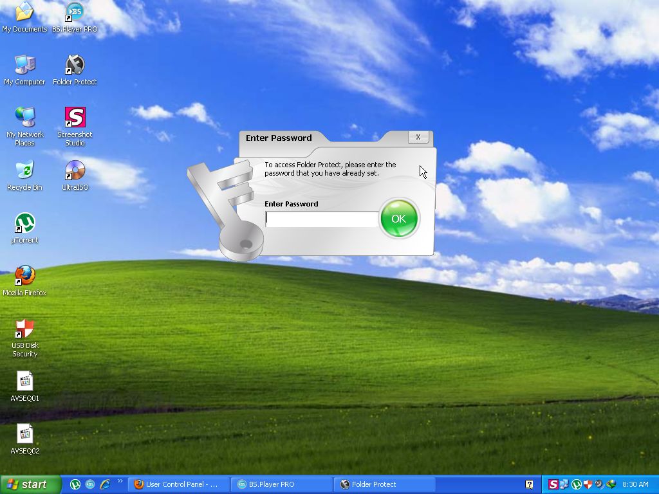Select Mozilla Firefox desktop shortcut

click(x=25, y=281)
